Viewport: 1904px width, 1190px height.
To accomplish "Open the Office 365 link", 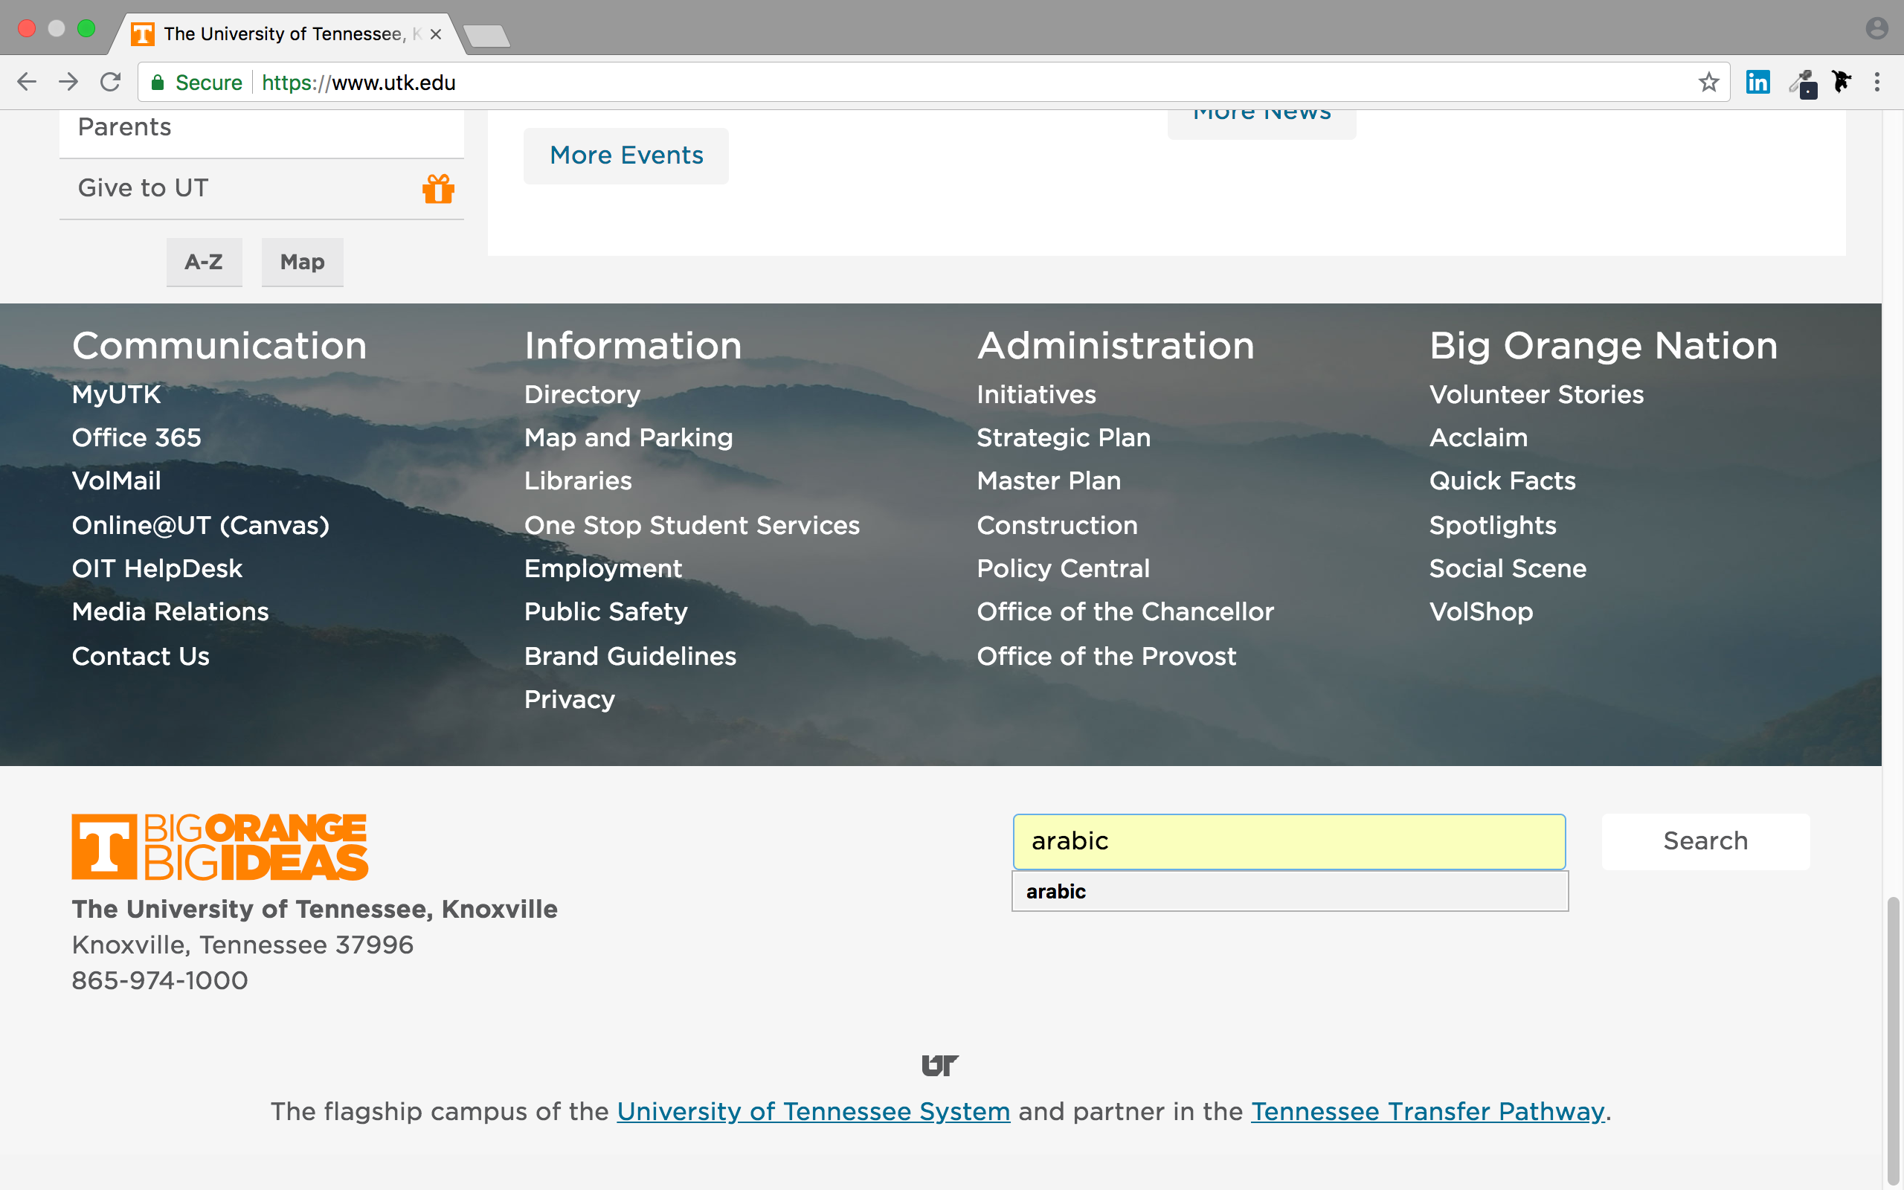I will pos(137,437).
